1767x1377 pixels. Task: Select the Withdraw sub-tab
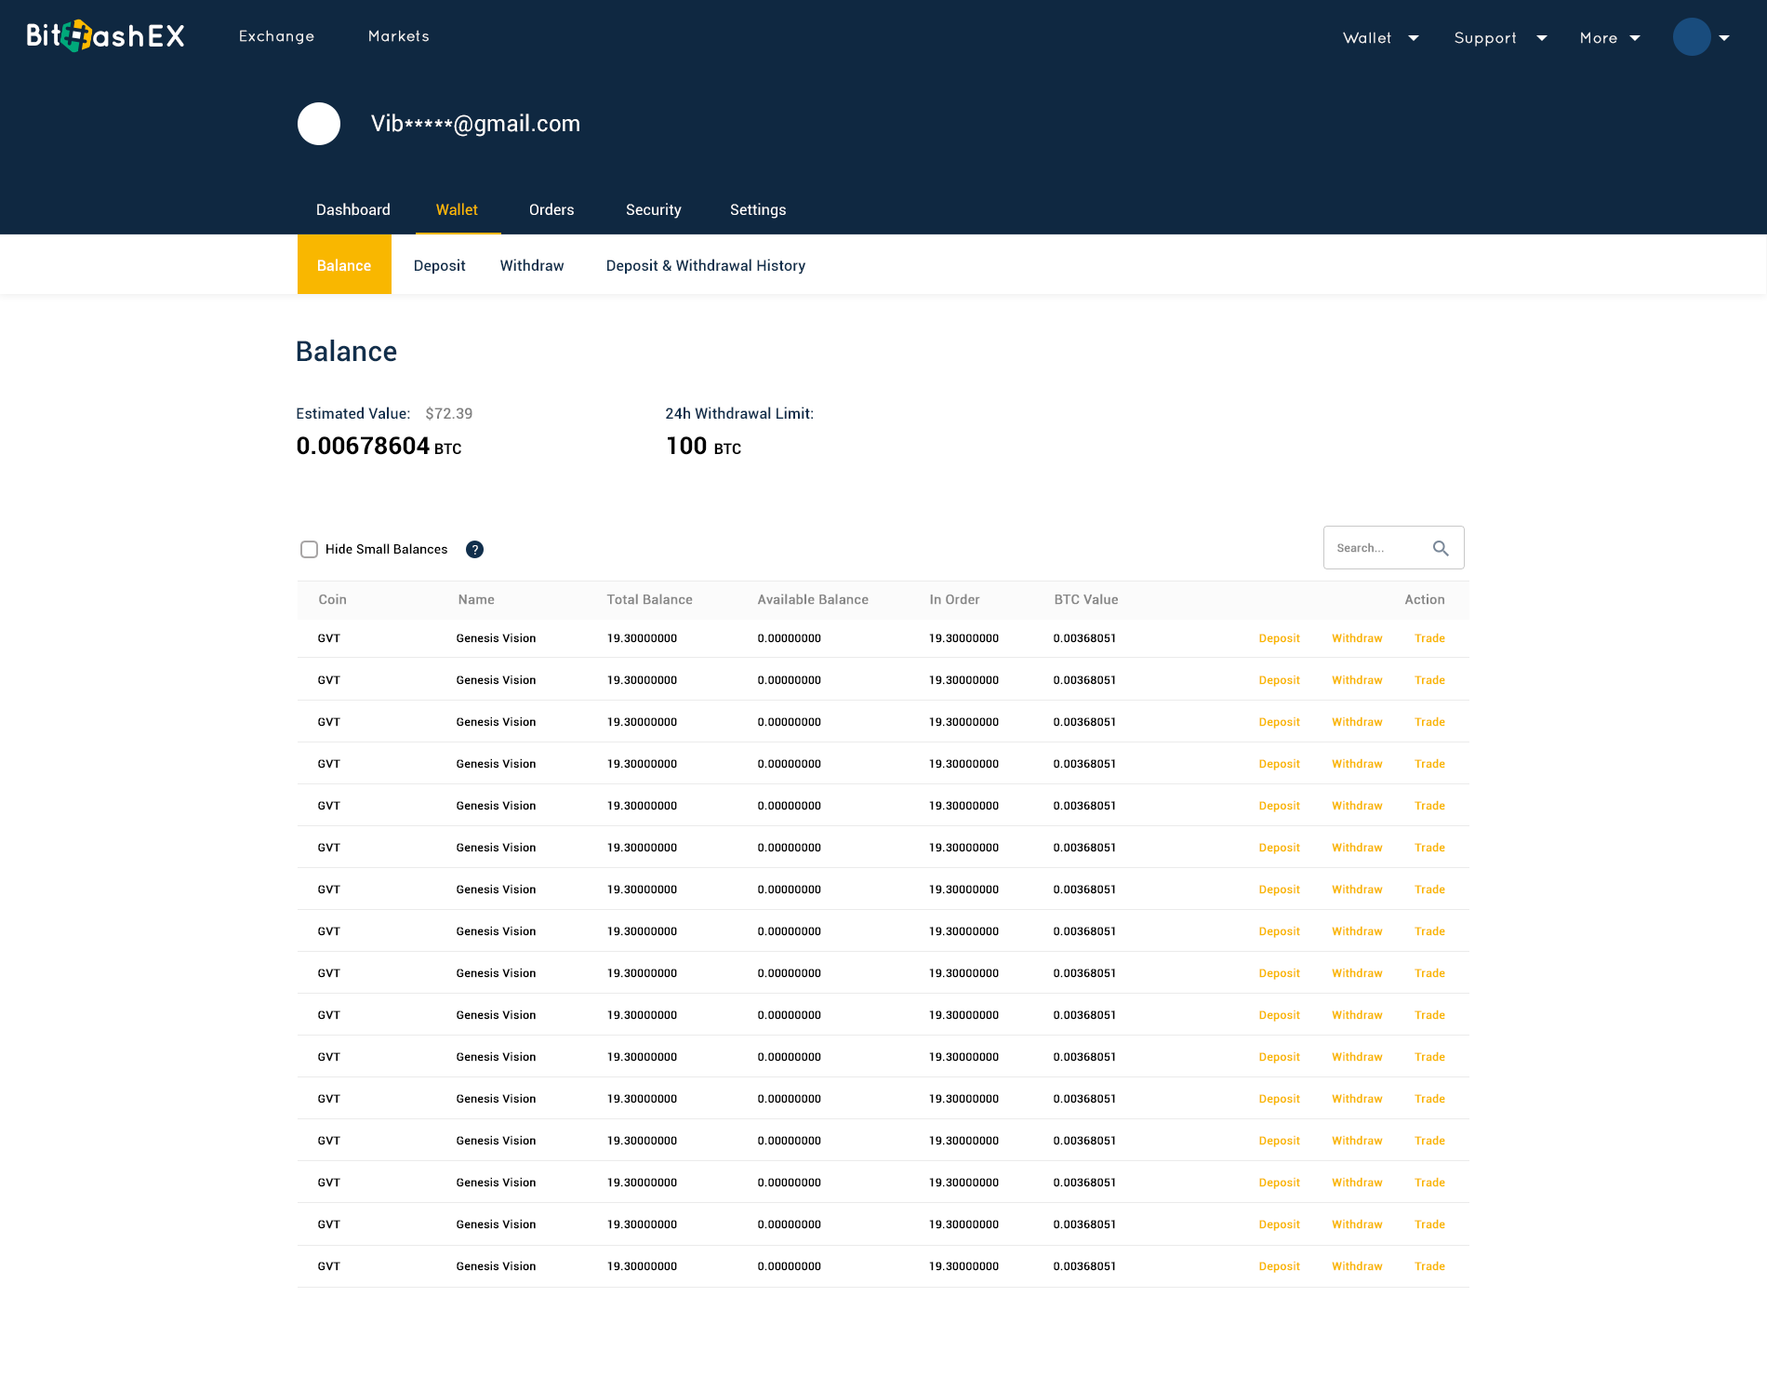point(531,266)
